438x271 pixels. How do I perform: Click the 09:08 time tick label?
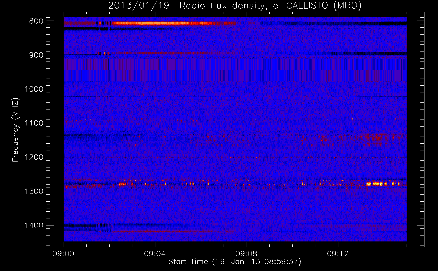tap(246, 254)
